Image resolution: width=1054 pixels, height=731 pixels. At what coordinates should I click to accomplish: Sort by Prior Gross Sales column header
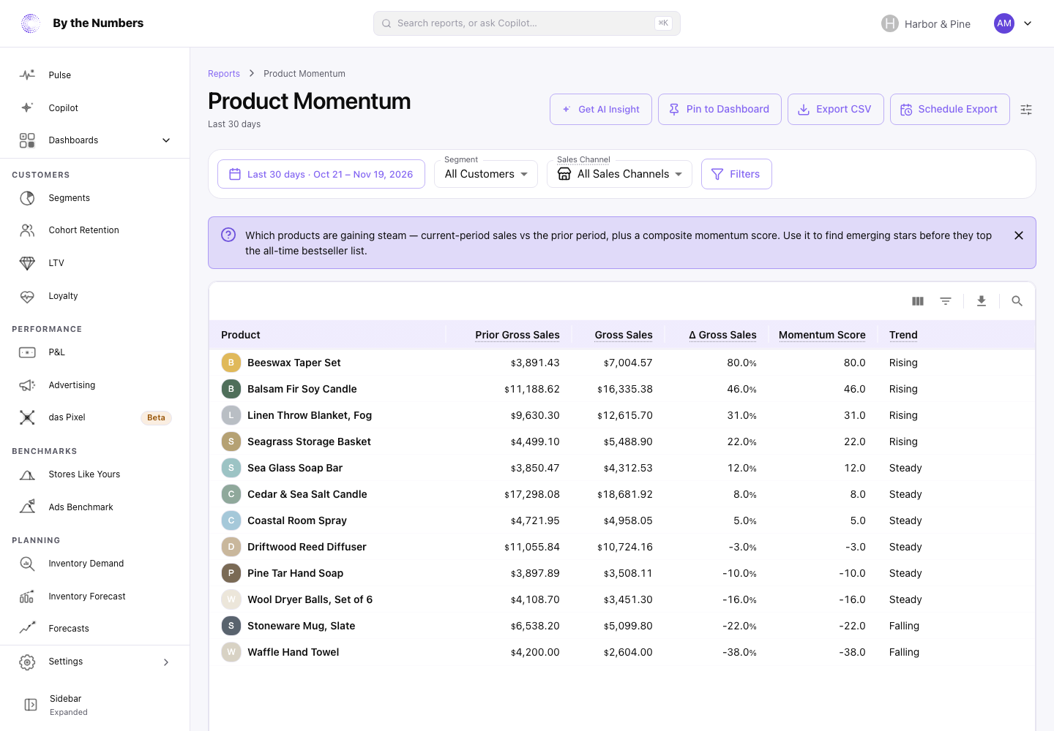pos(517,335)
